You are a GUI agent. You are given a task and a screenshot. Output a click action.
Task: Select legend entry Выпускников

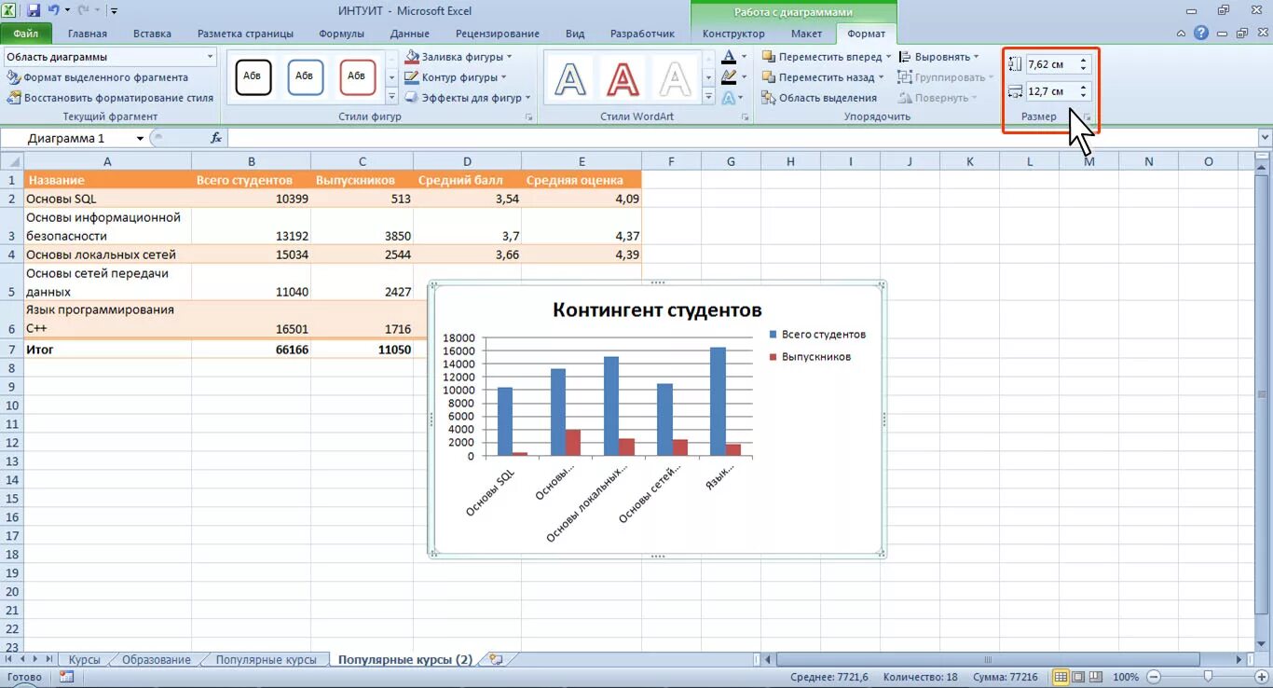[809, 356]
